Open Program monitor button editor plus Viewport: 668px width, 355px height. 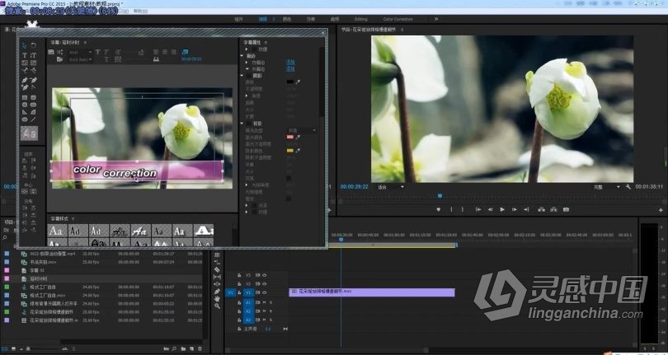pyautogui.click(x=661, y=210)
